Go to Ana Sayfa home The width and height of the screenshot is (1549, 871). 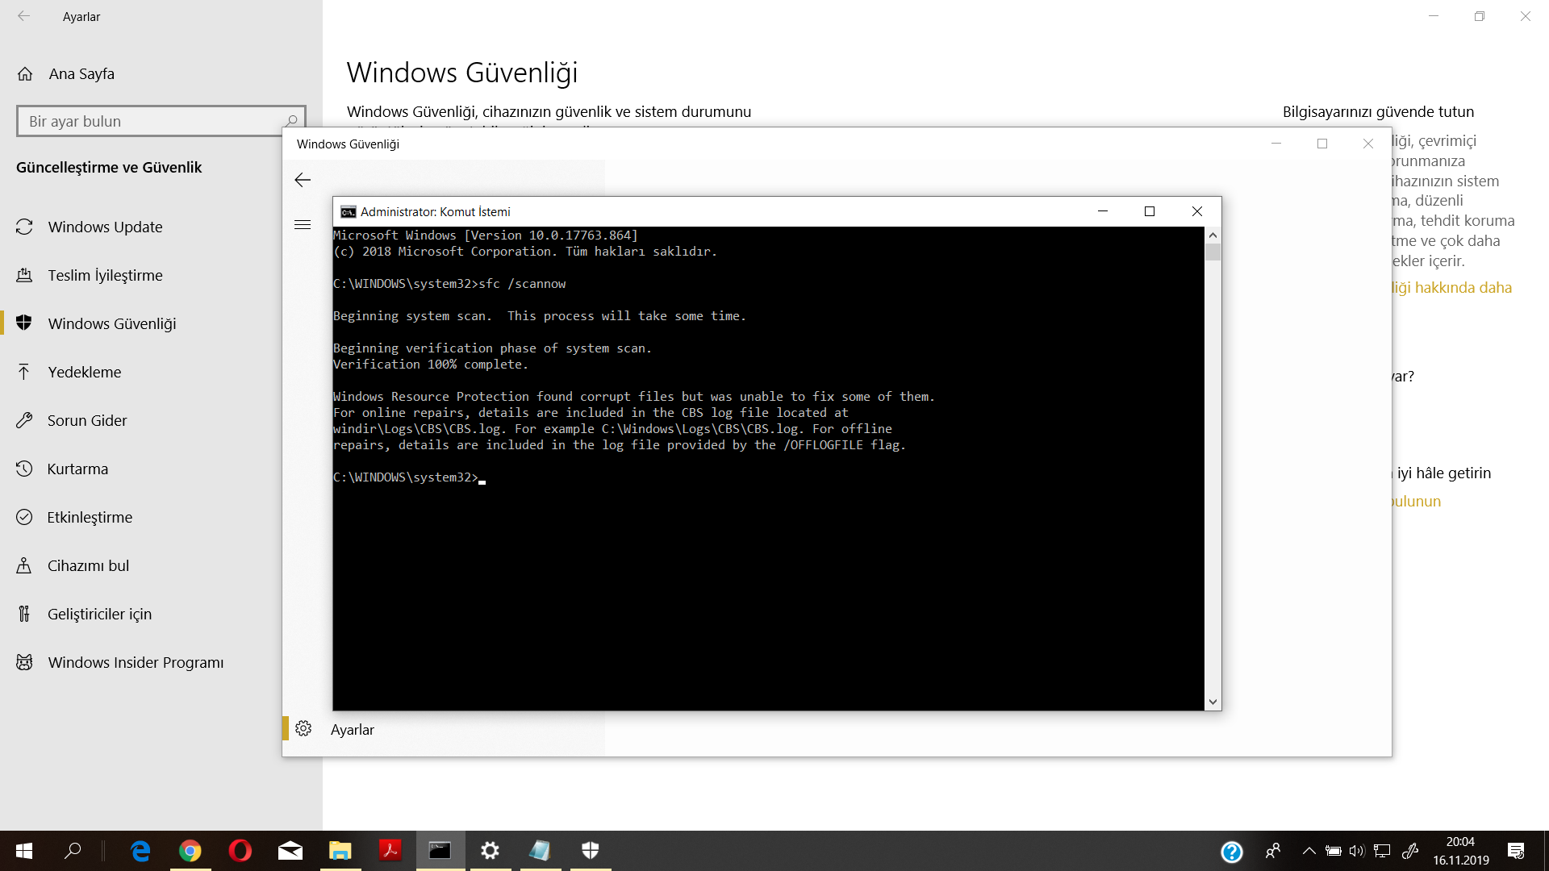(x=81, y=73)
